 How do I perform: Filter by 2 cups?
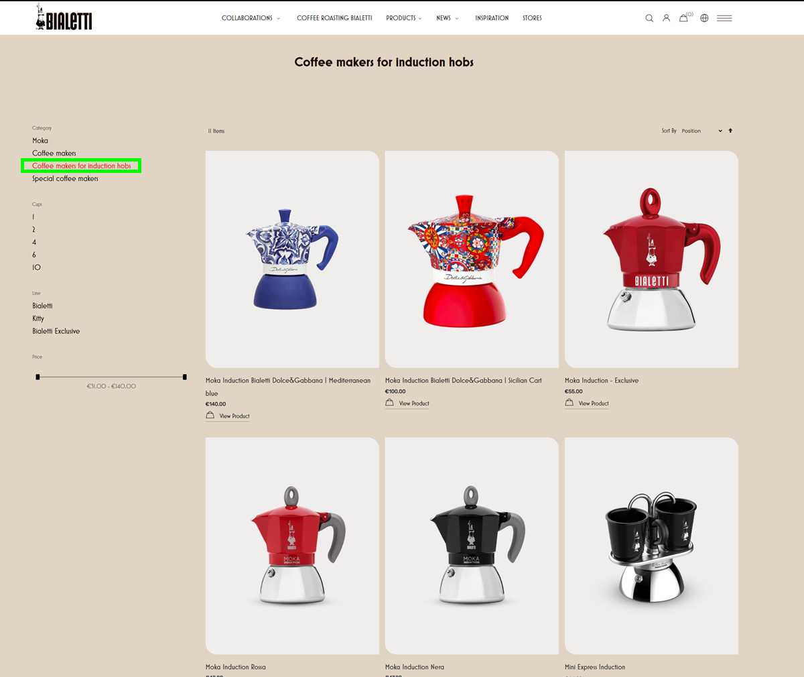(33, 230)
